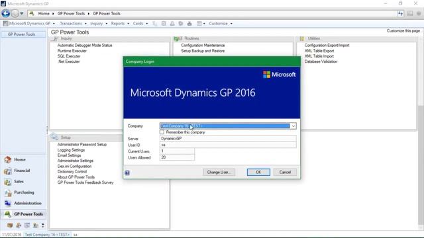424x238 pixels.
Task: Click the reminders bell toolbar icon
Action: pos(172,24)
